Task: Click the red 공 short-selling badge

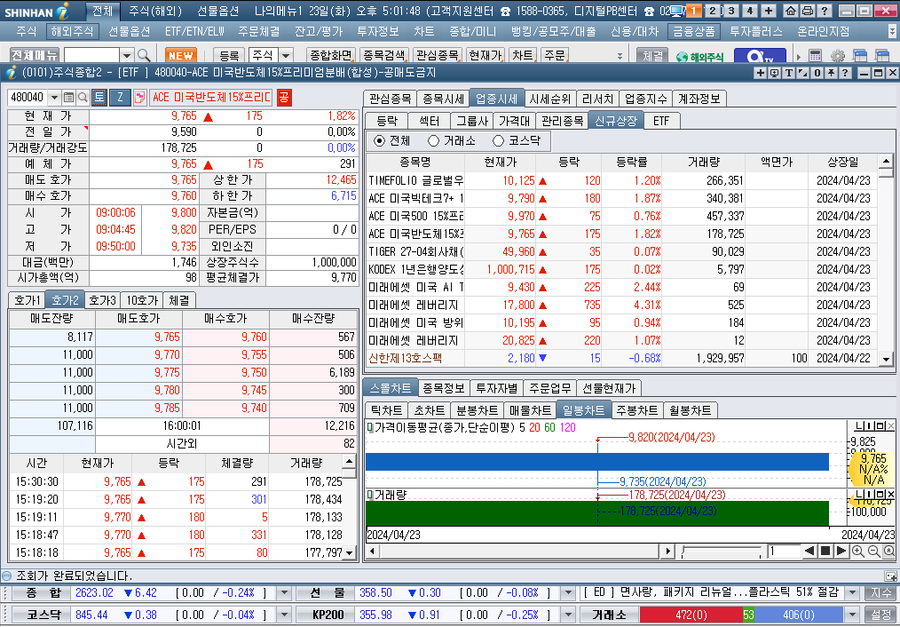Action: [283, 98]
